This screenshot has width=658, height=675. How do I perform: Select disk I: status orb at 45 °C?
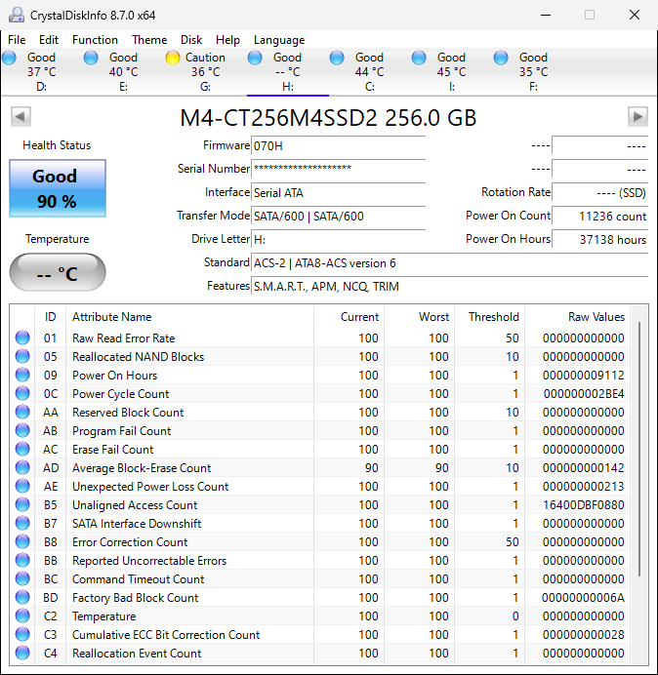419,58
